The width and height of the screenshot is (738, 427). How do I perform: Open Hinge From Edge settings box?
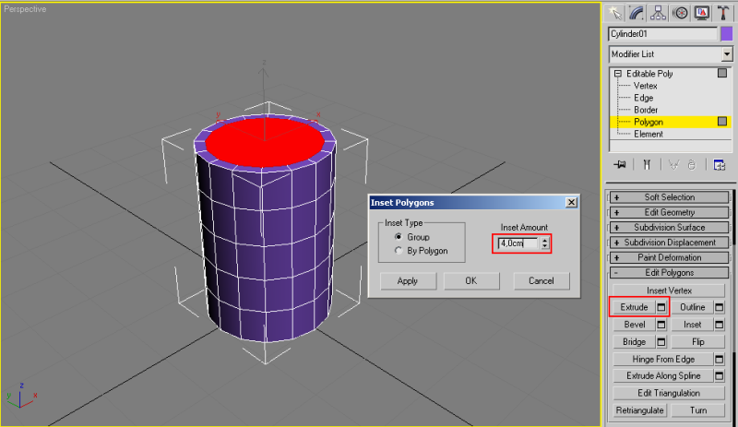(720, 360)
